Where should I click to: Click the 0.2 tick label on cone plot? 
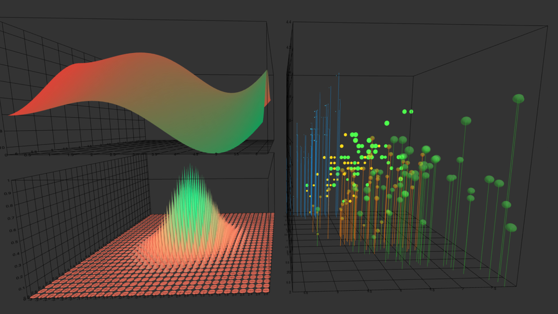(20, 277)
